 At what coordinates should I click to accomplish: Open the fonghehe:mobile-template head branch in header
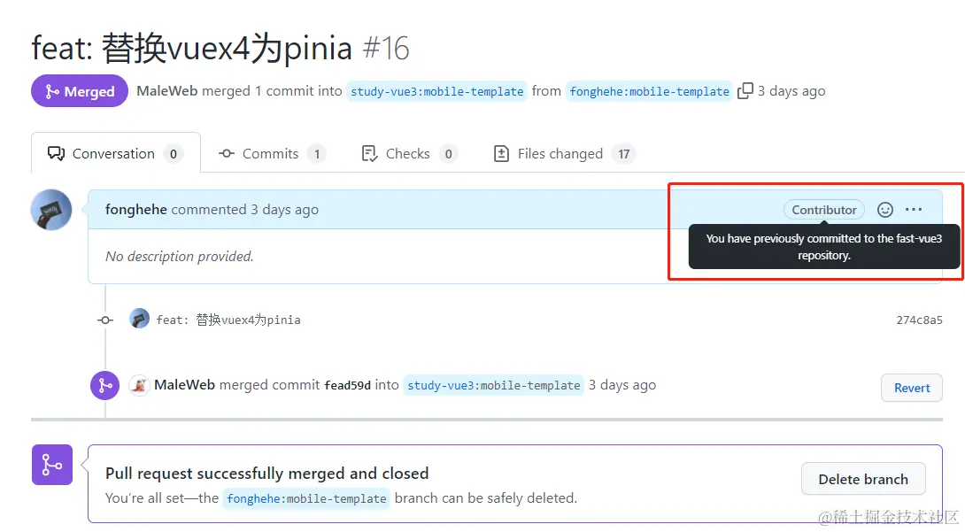click(649, 91)
